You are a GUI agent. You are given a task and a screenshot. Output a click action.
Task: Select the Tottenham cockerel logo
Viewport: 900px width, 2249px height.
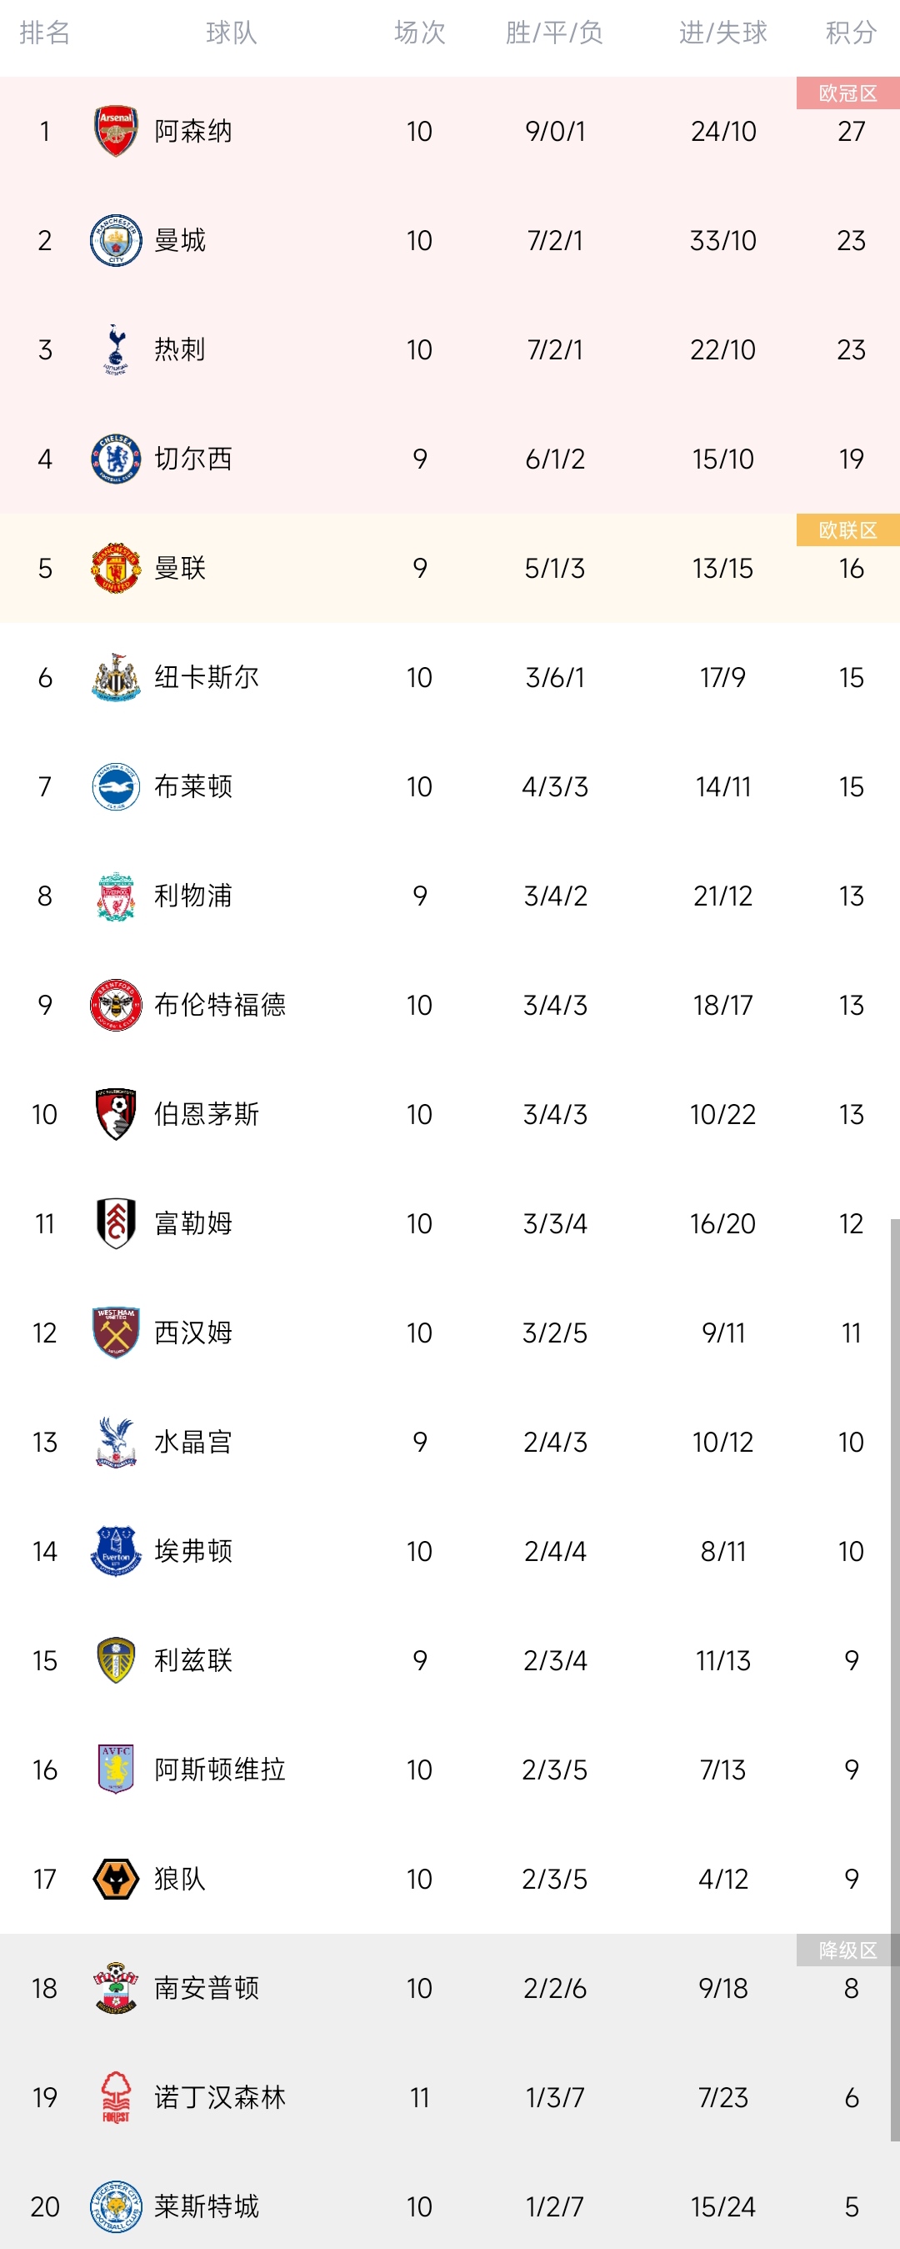click(x=116, y=349)
